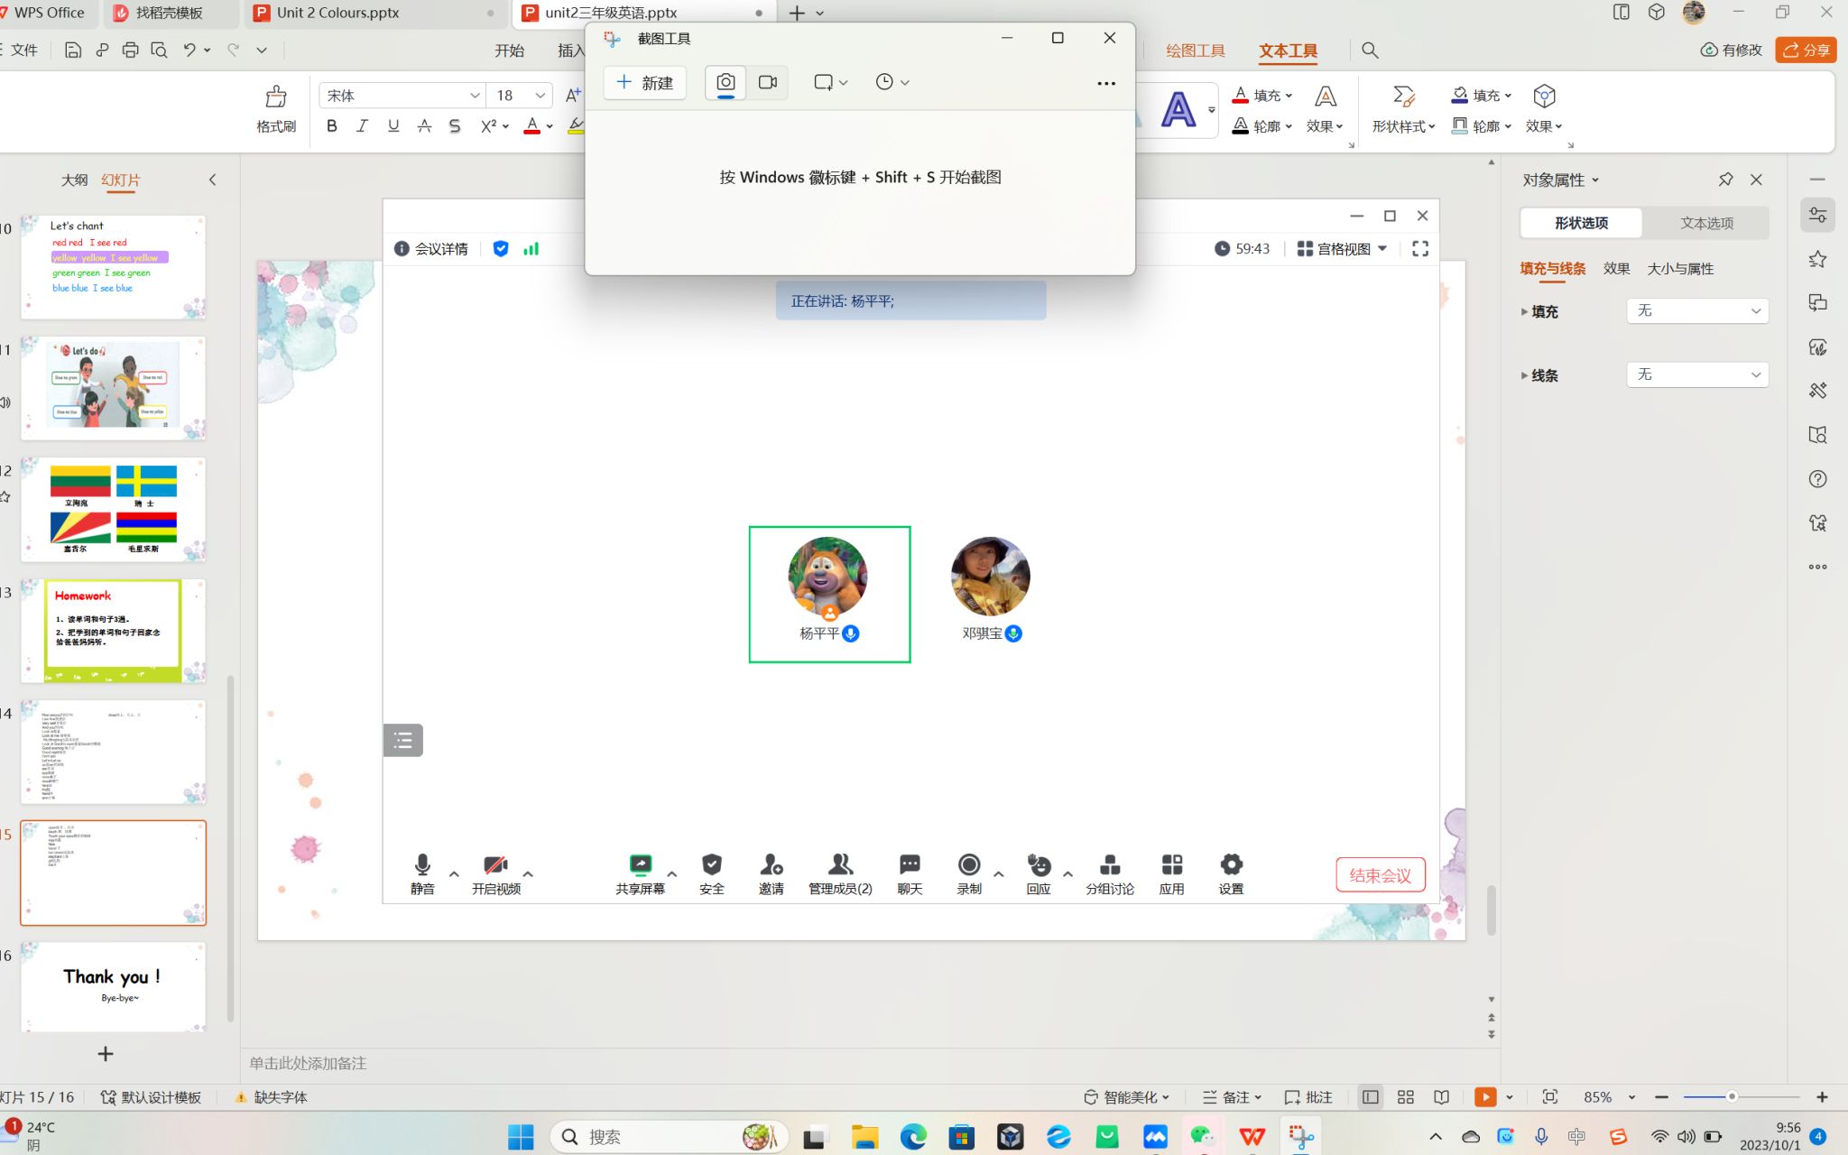
Task: Open the gallery view dropdown
Action: click(1343, 249)
